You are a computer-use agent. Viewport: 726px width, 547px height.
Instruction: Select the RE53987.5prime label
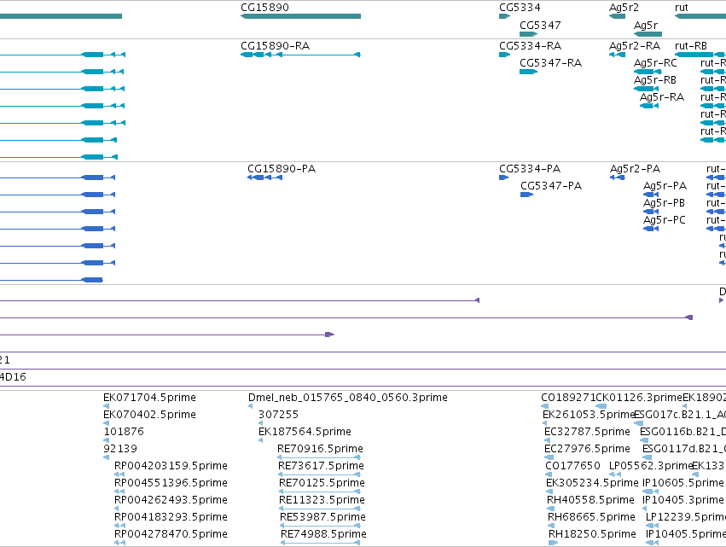pyautogui.click(x=322, y=517)
